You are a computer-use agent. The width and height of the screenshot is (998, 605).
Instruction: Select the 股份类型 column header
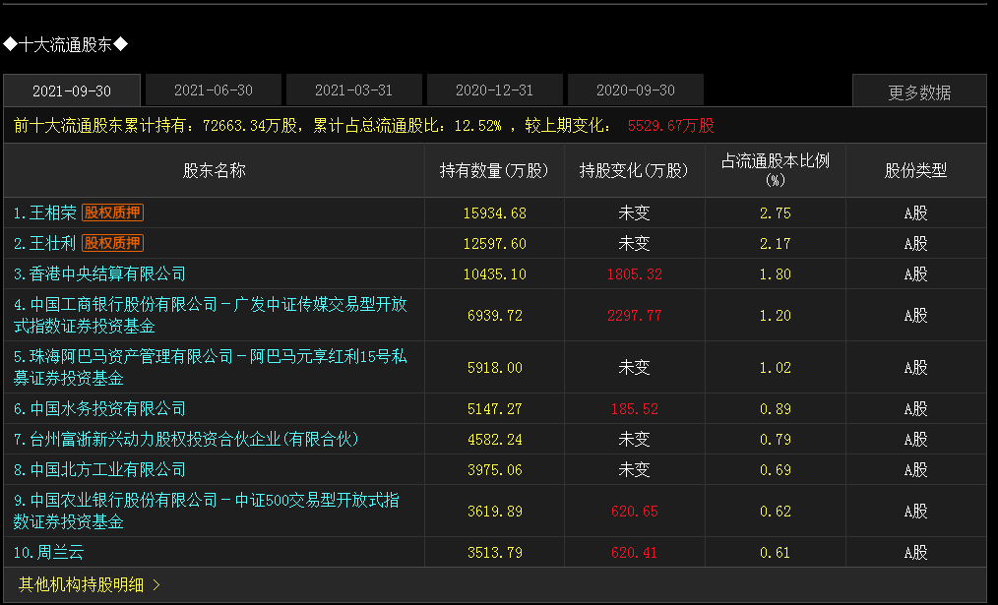[x=916, y=170]
